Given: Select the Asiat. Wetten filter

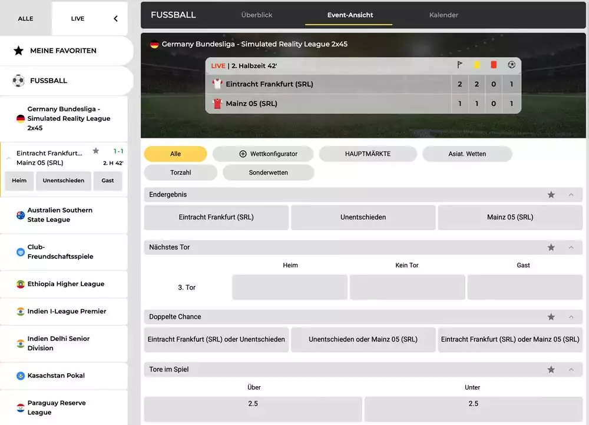Looking at the screenshot, I should 467,154.
